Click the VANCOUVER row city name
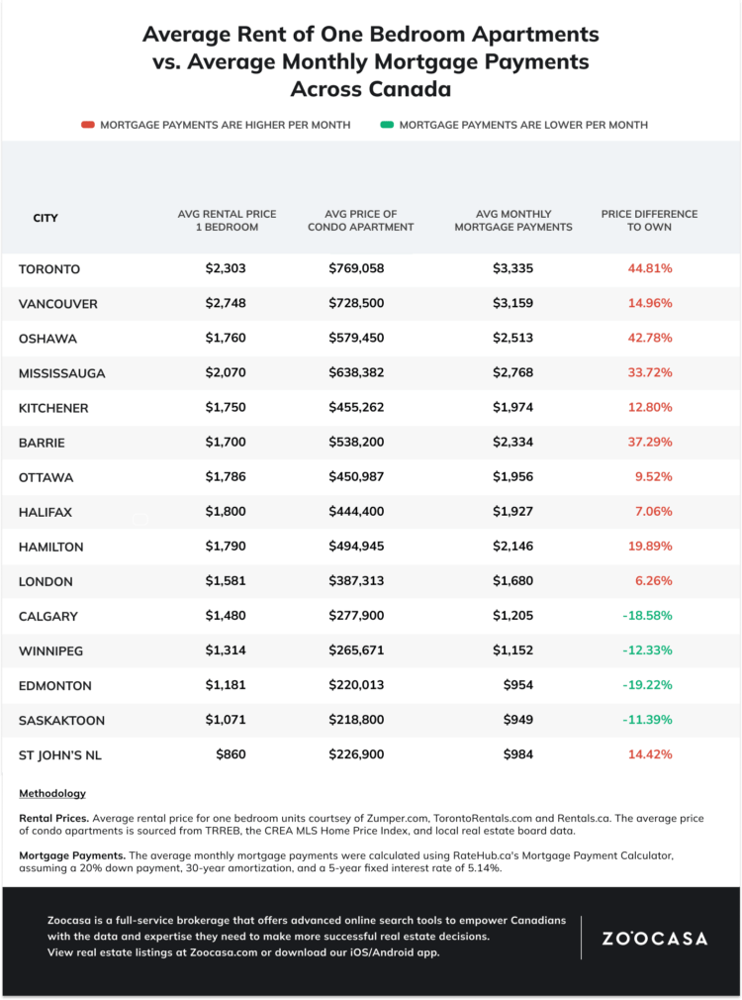Viewport: 742px width, 1000px height. tap(58, 304)
